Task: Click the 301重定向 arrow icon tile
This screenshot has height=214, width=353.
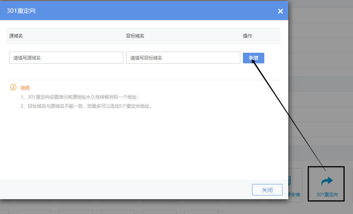Action: (327, 181)
